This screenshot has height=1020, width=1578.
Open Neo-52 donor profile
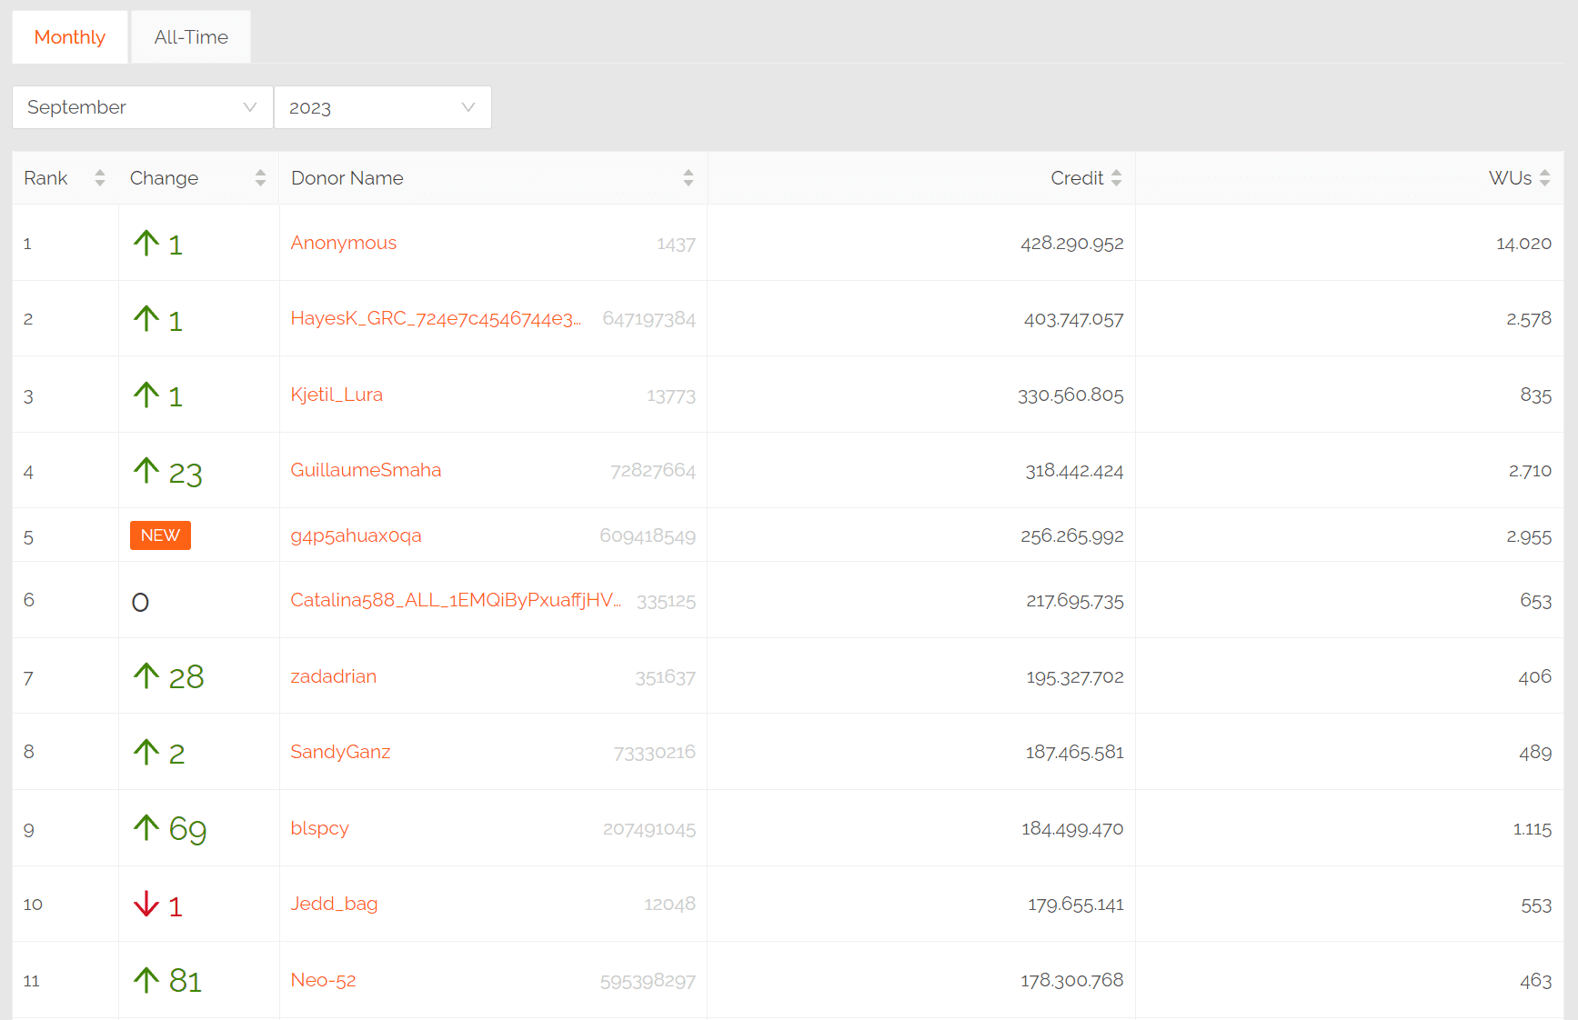click(323, 980)
